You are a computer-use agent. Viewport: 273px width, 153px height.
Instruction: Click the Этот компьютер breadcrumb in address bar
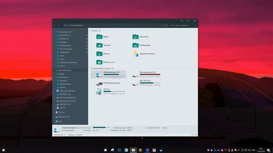[x=76, y=25]
